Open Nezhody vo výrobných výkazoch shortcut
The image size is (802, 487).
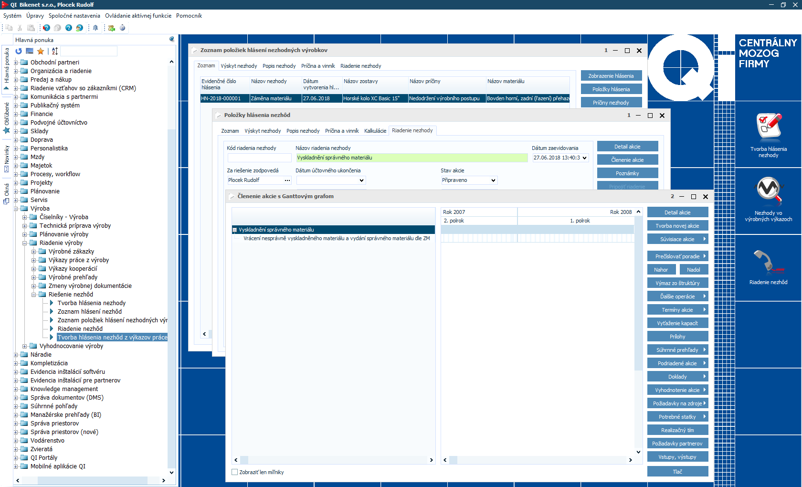point(768,191)
